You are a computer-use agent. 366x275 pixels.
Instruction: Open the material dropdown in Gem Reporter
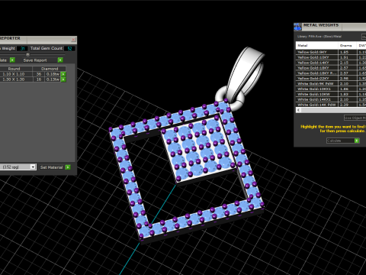[x=33, y=167]
